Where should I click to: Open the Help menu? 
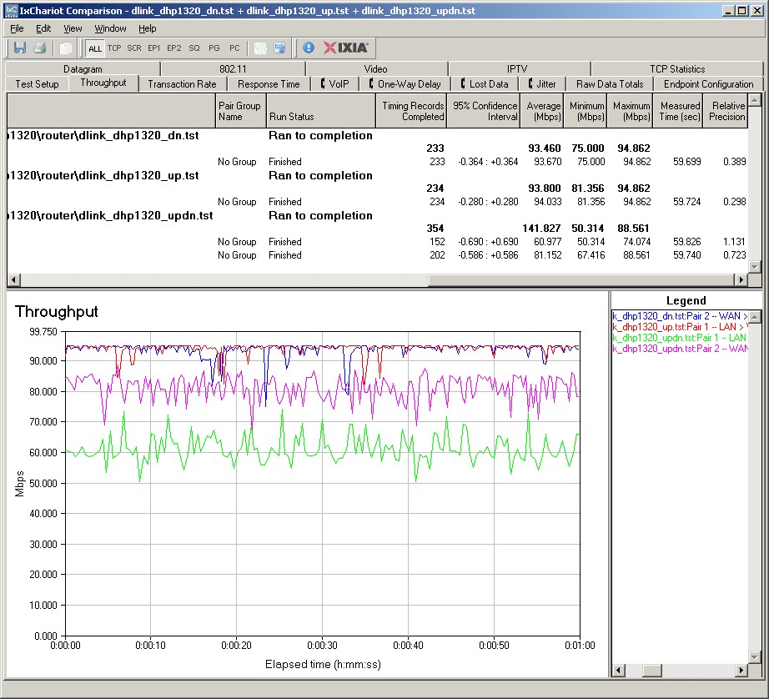tap(147, 28)
